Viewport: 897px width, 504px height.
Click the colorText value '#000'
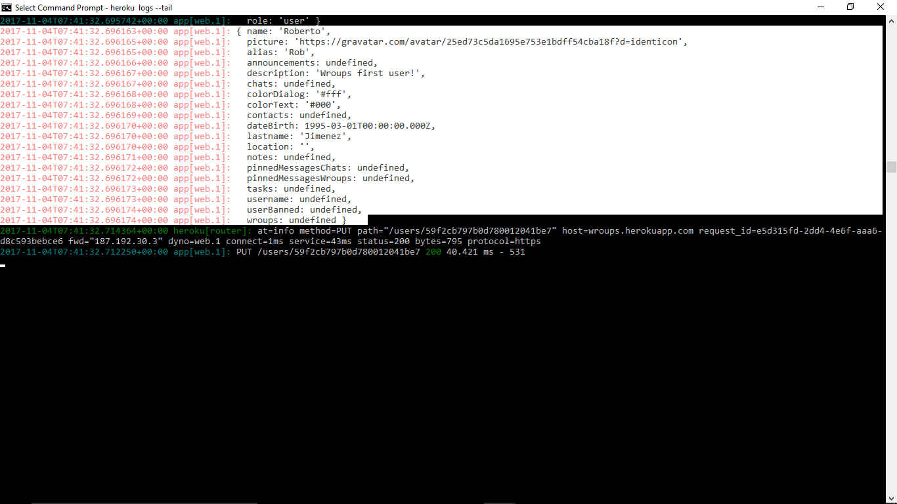click(x=320, y=105)
